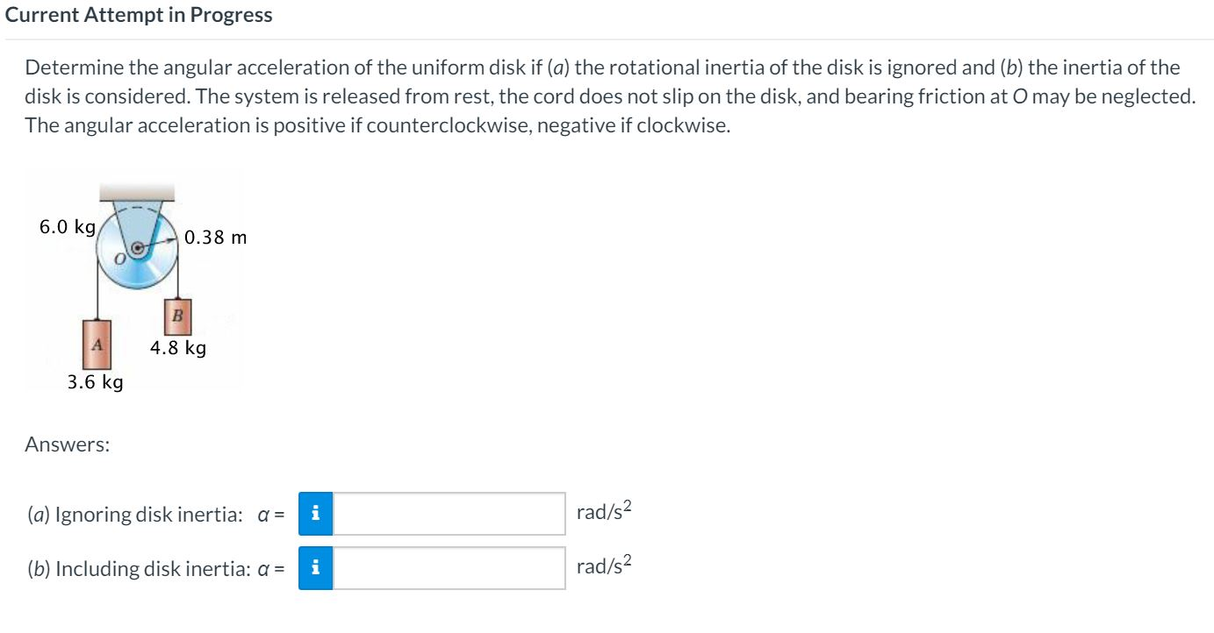Click the rad/s² unit next to part (a)
Image resolution: width=1214 pixels, height=633 pixels.
point(603,511)
